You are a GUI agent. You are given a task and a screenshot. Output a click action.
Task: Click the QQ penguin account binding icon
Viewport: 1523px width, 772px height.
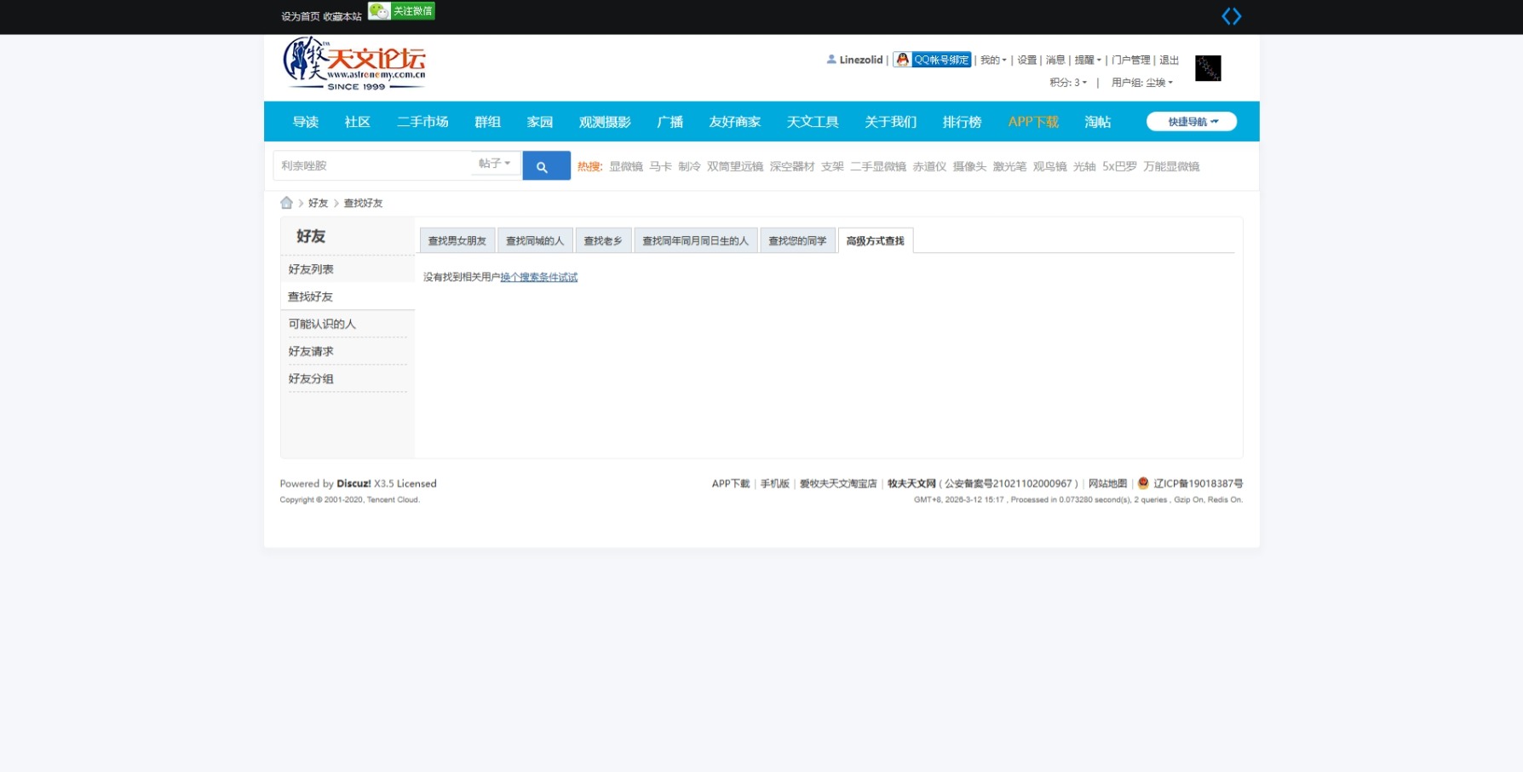902,60
